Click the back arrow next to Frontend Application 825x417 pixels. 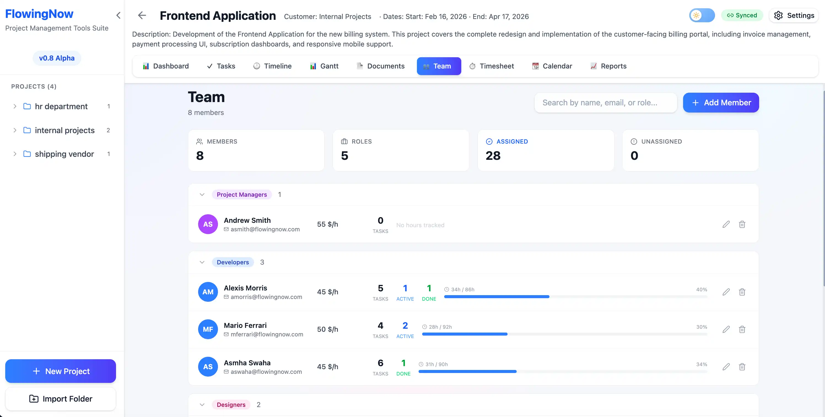point(142,15)
